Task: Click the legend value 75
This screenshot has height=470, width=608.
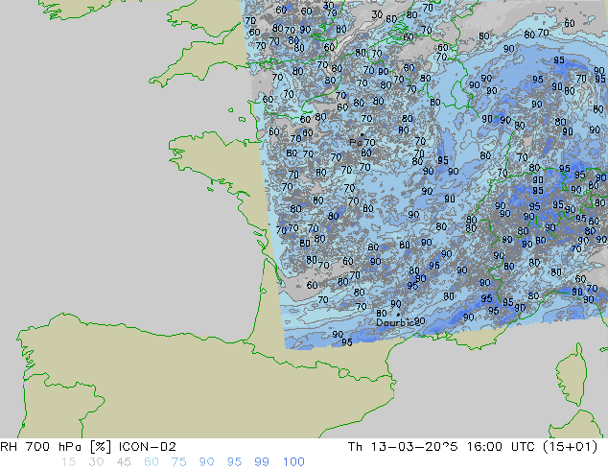Action: coord(178,462)
